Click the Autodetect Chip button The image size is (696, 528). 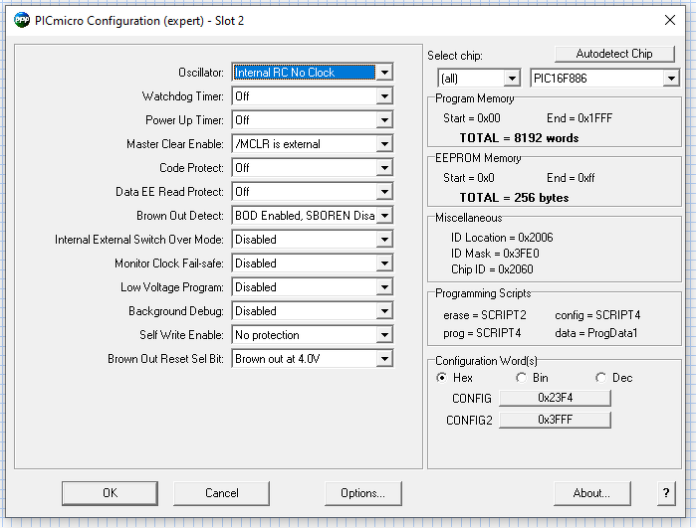[614, 54]
